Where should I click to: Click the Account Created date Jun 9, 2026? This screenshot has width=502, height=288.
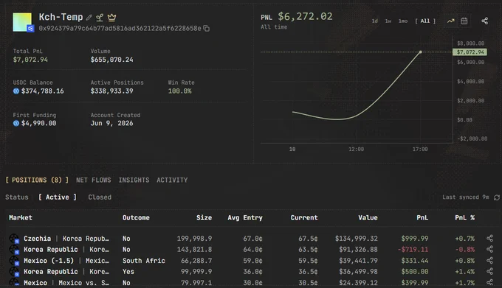(x=111, y=123)
